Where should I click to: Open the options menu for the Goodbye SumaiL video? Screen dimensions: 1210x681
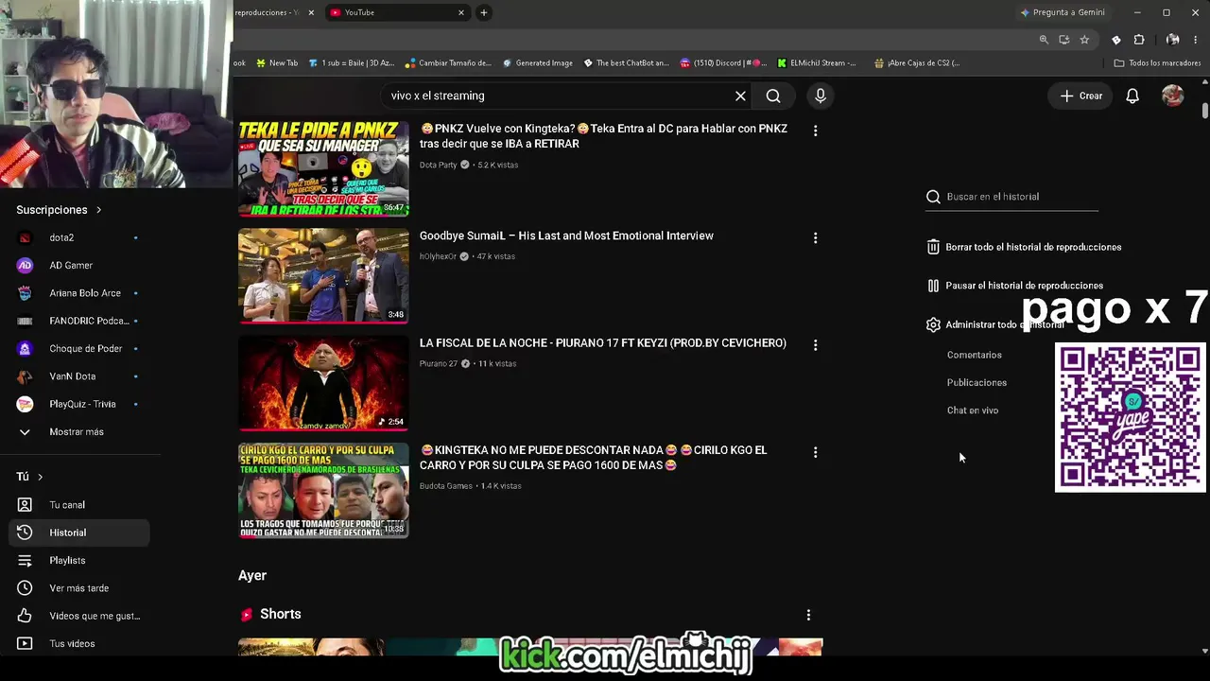(x=815, y=237)
